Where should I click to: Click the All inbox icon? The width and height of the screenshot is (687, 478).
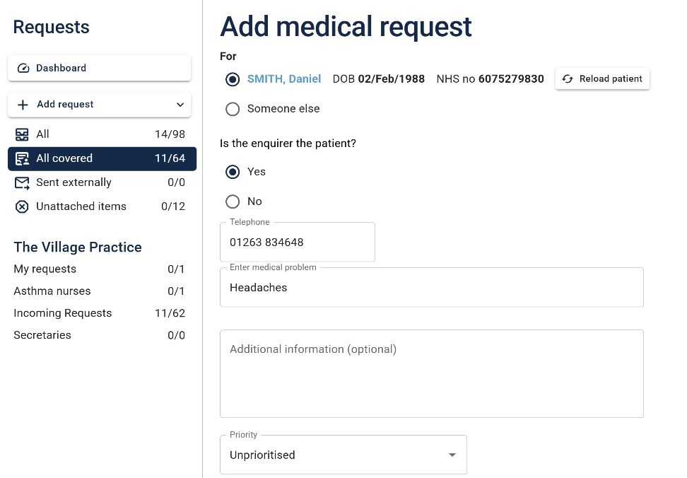(22, 134)
